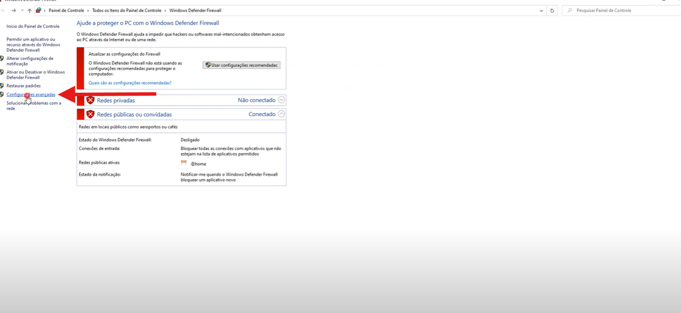Open recent locations dropdown next to Forward

tap(22, 11)
